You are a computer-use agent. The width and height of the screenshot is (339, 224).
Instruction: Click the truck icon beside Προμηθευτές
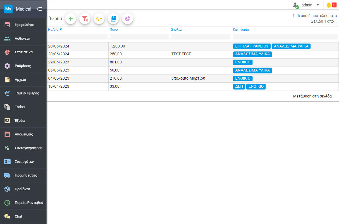tap(7, 175)
